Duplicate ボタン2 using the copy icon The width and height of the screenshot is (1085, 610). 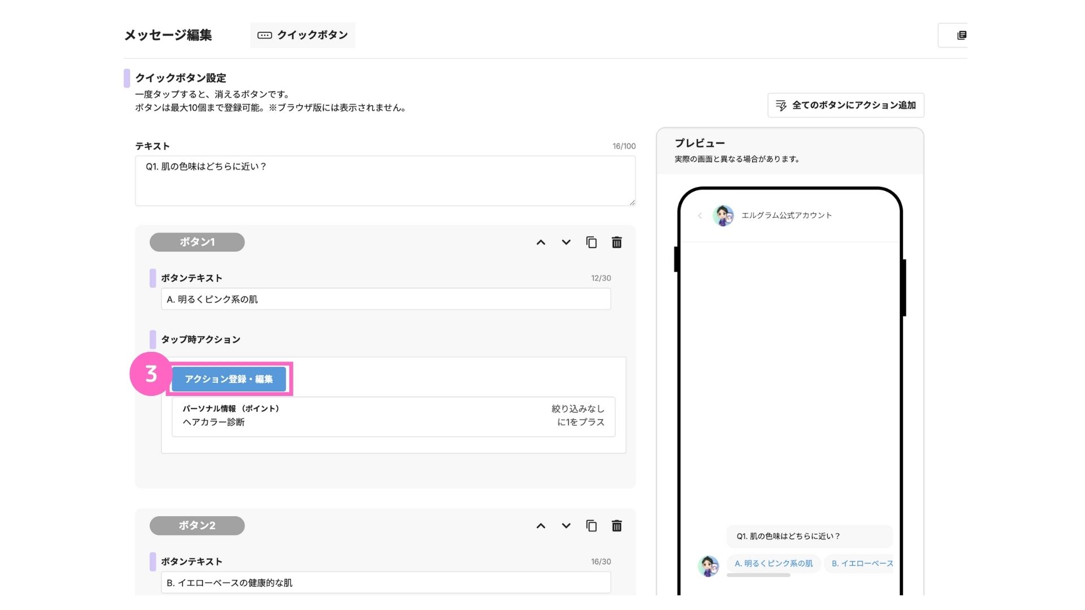tap(591, 526)
